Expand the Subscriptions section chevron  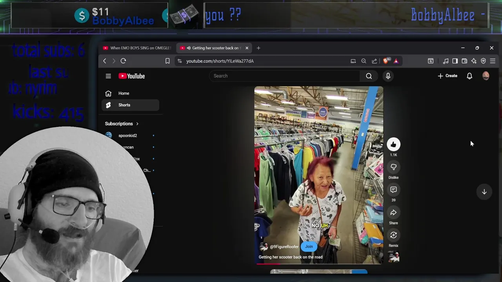pyautogui.click(x=137, y=124)
